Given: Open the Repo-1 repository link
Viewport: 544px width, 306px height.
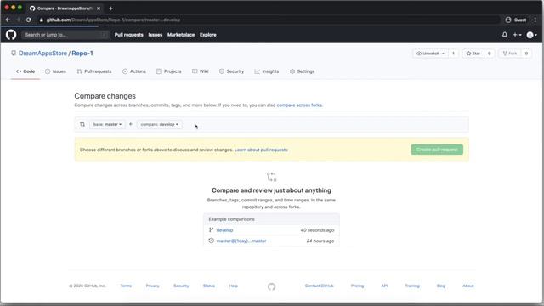Looking at the screenshot, I should pos(82,53).
